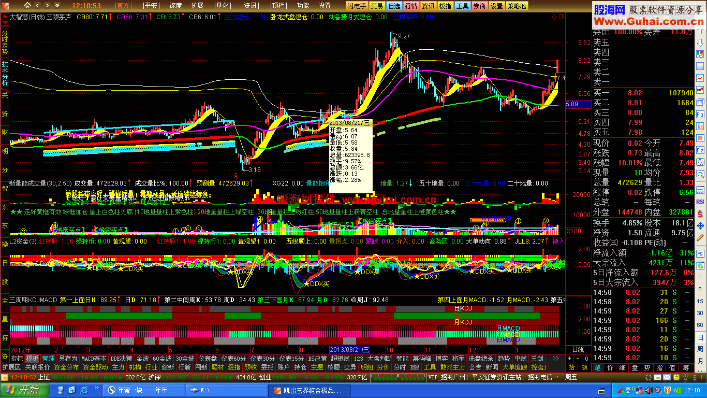Click the forward arrow in top toolbar
The width and height of the screenshot is (707, 398).
pyautogui.click(x=47, y=5)
